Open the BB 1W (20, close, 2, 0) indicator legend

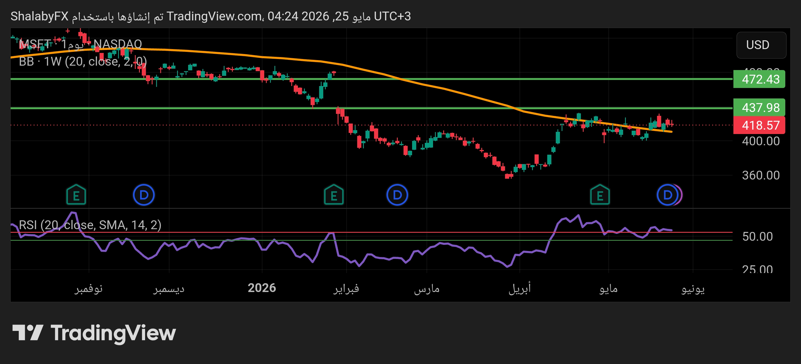click(83, 61)
